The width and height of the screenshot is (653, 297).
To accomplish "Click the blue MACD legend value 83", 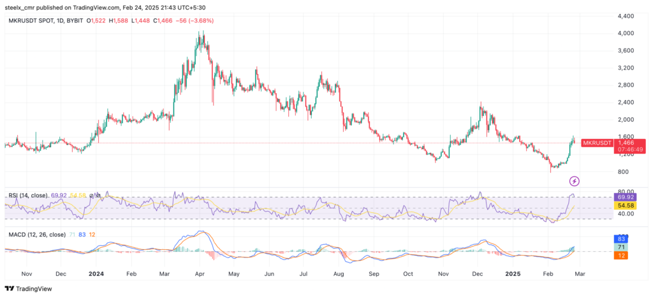I will pyautogui.click(x=82, y=235).
